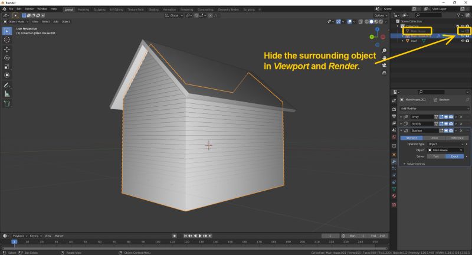This screenshot has width=472, height=255.
Task: Click the viewport zoom magnifier icon
Action: pyautogui.click(x=384, y=51)
